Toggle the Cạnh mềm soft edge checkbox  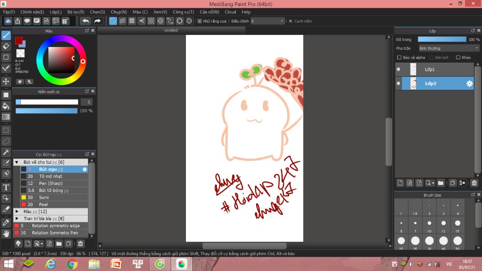point(290,21)
